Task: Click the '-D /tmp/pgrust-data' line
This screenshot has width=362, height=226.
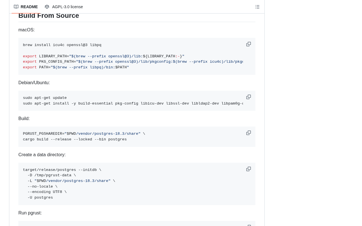Action: pos(52,175)
